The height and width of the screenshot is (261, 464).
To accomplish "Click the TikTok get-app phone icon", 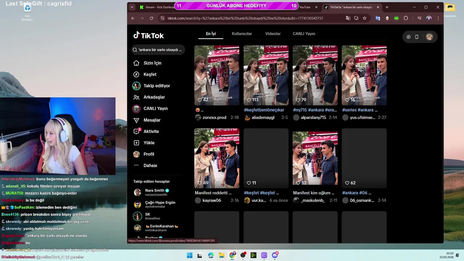I will click(x=417, y=37).
